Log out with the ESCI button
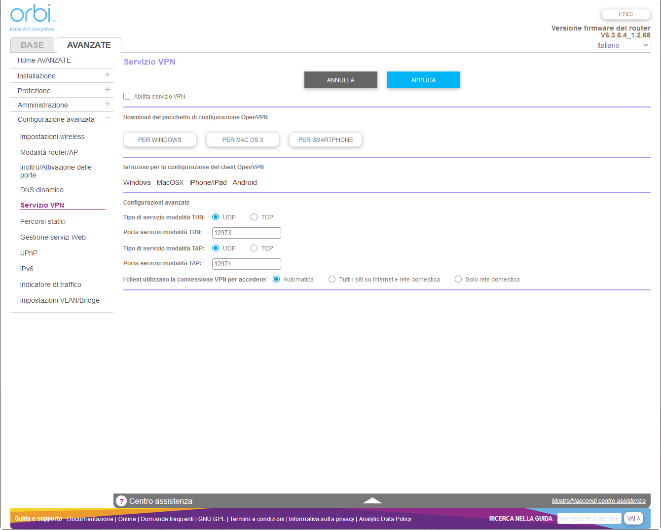Image resolution: width=661 pixels, height=530 pixels. point(626,14)
